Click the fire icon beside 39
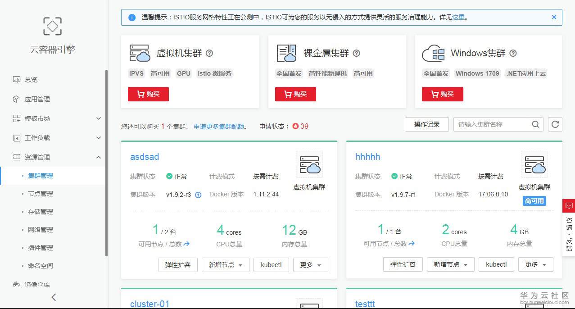Screen dimensions: 575x309 point(295,126)
